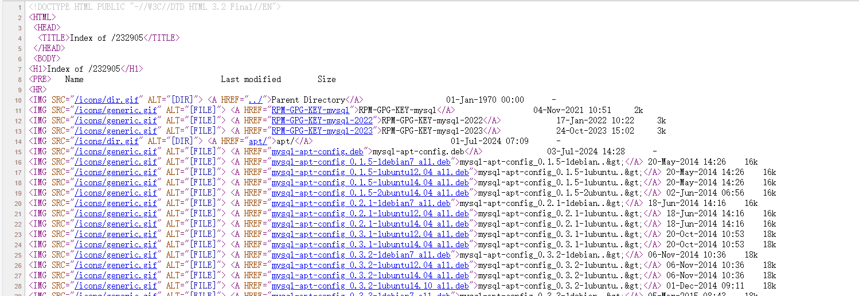Viewport: 859px width, 296px height.
Task: Open the mysql-apt-config_0.1.5-2ubuntu14.04_all.deb link
Action: [x=370, y=193]
